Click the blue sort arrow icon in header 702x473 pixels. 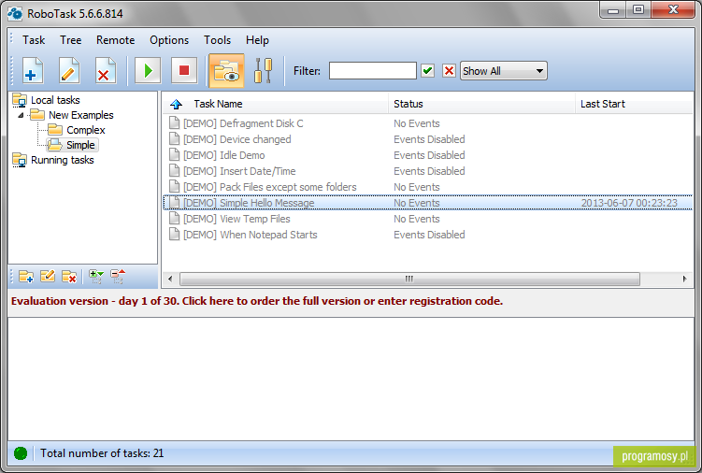[x=176, y=105]
